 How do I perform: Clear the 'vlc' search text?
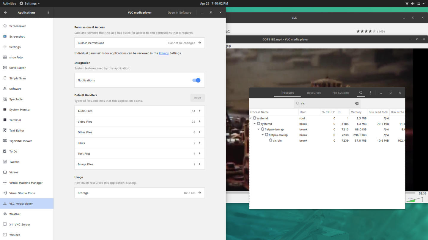357,103
